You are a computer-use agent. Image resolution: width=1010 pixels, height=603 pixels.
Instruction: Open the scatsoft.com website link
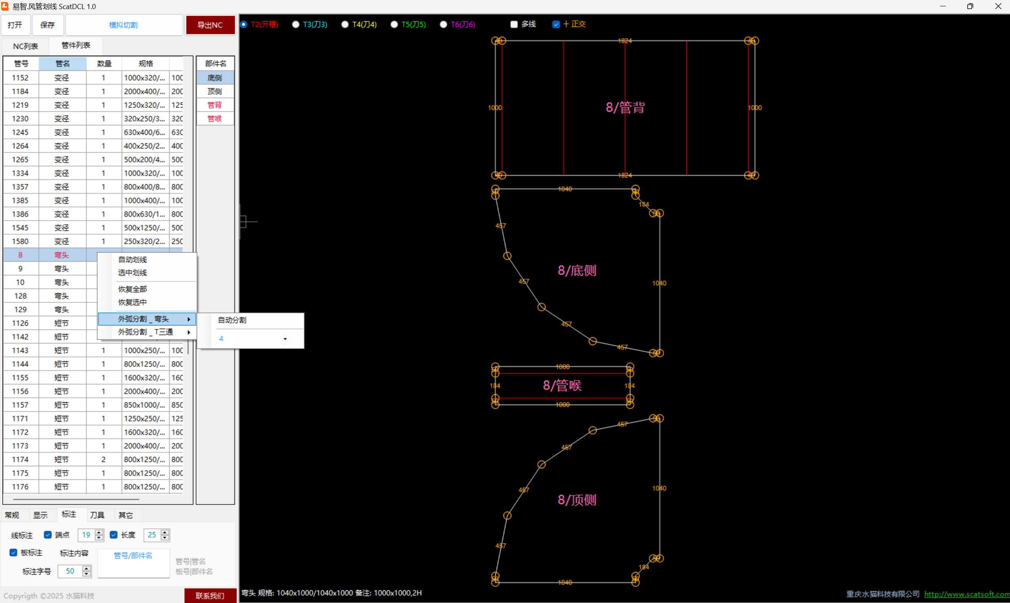point(966,594)
